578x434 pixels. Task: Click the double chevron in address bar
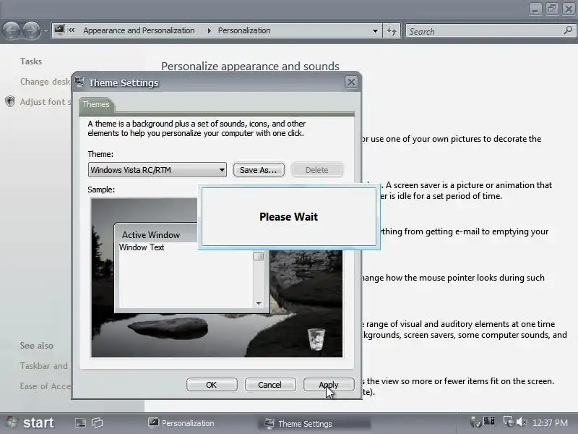72,30
